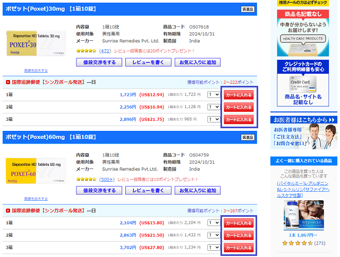Click price 2,863円 for Poxet 60mg
The width and height of the screenshot is (340, 257).
[128, 235]
